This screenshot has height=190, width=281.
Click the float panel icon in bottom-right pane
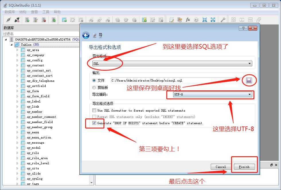pos(272,165)
